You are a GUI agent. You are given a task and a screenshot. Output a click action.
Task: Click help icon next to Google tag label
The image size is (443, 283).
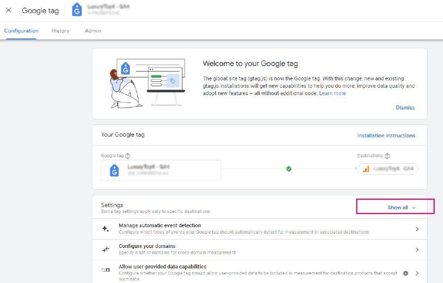[x=128, y=156]
